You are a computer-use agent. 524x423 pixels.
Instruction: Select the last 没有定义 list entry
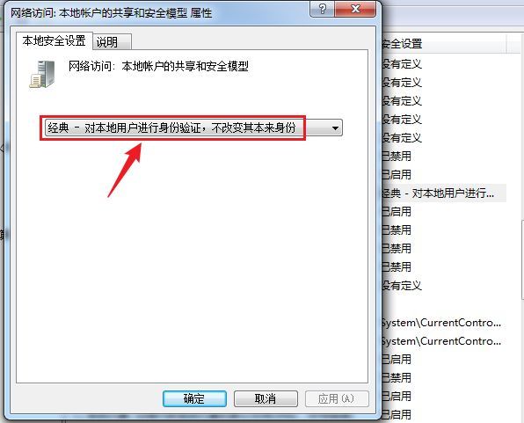(402, 286)
